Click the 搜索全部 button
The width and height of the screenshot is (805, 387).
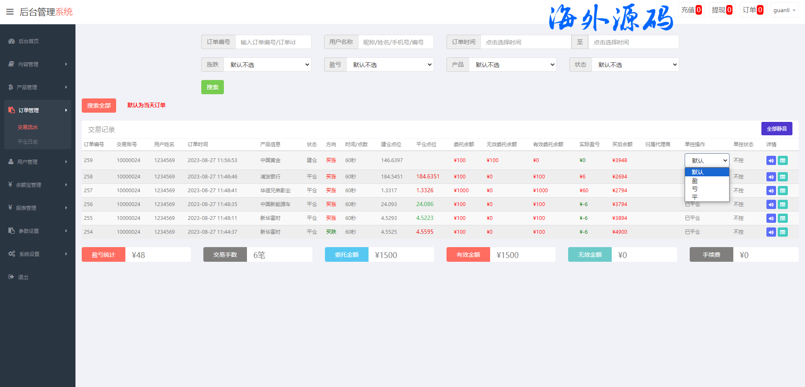coord(99,106)
